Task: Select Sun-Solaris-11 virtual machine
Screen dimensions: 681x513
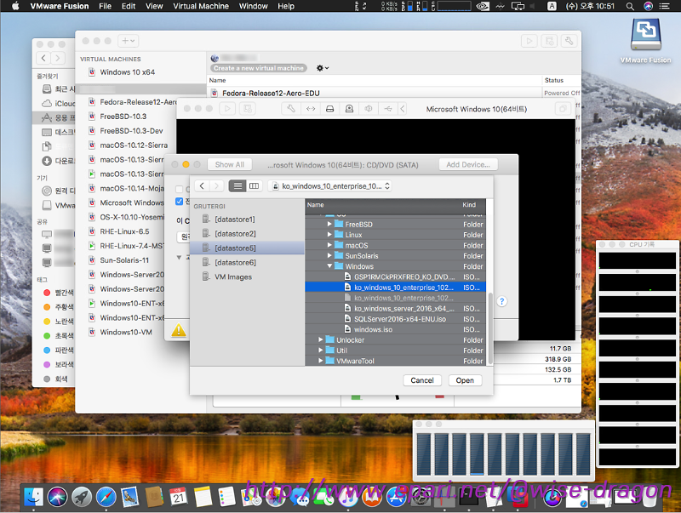Action: [124, 260]
